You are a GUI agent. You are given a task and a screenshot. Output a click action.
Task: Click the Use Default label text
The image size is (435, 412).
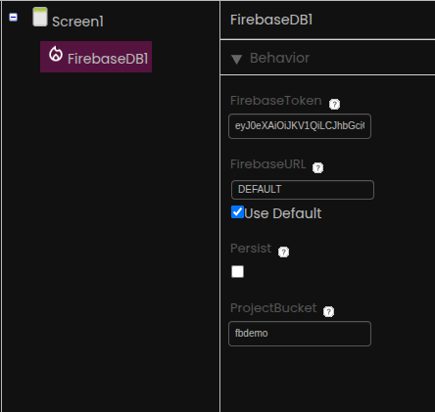tap(283, 213)
